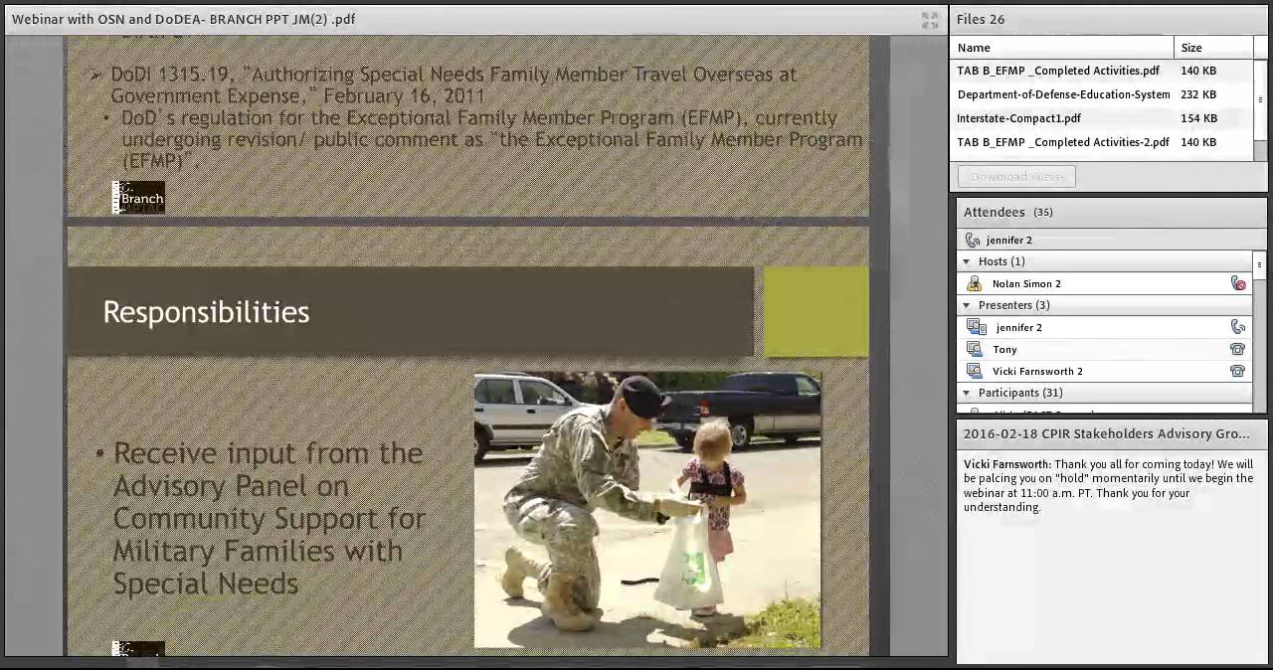
Task: Select TAB B_EFMP _Completed Activities.pdf file
Action: coord(1058,71)
